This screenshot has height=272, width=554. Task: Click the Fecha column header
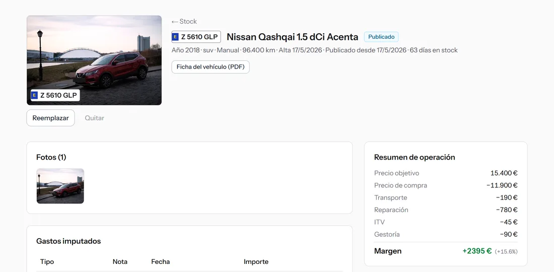point(160,262)
